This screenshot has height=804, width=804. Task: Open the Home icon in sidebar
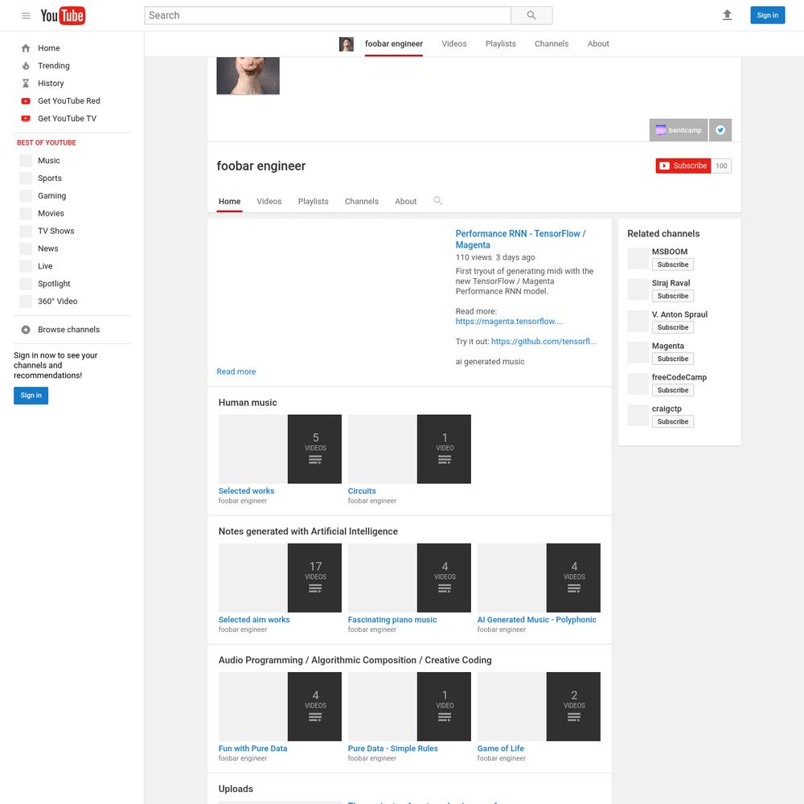(26, 48)
